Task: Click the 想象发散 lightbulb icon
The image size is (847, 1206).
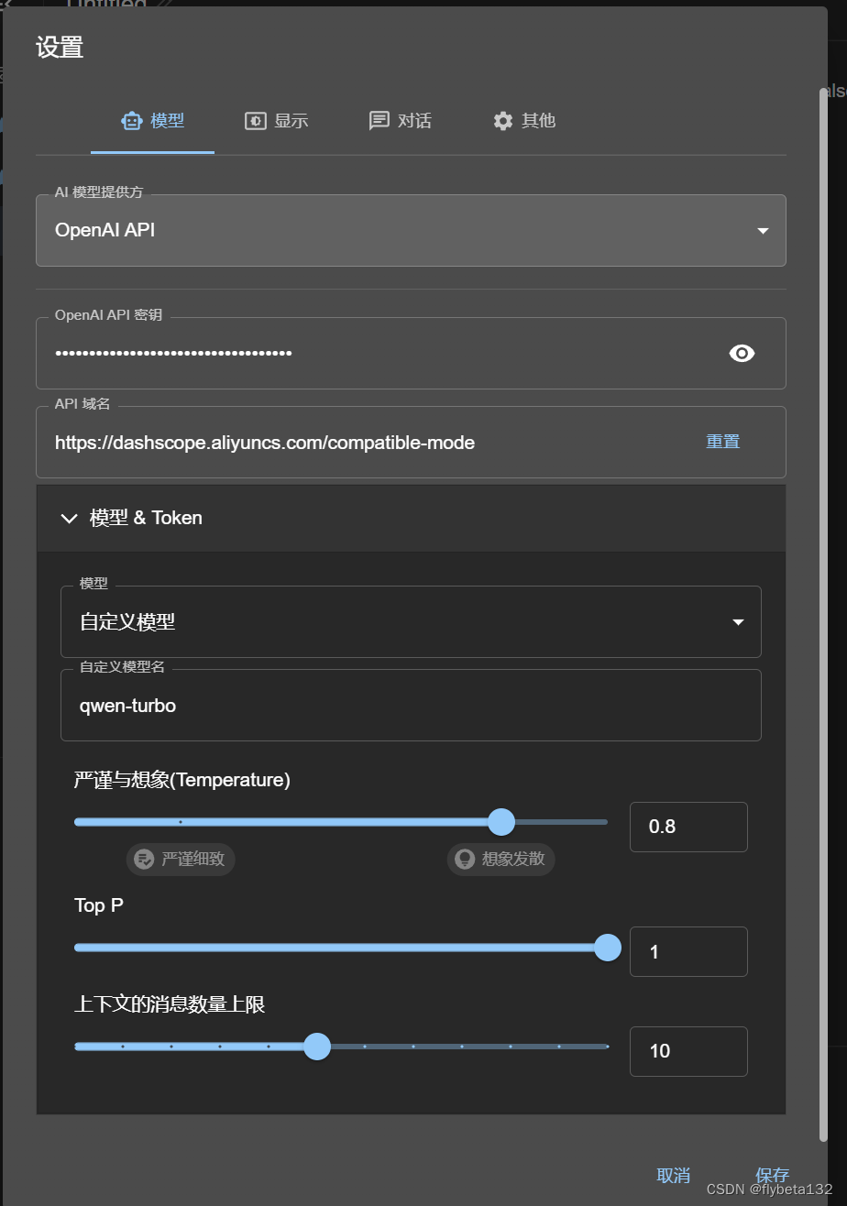Action: (x=463, y=859)
